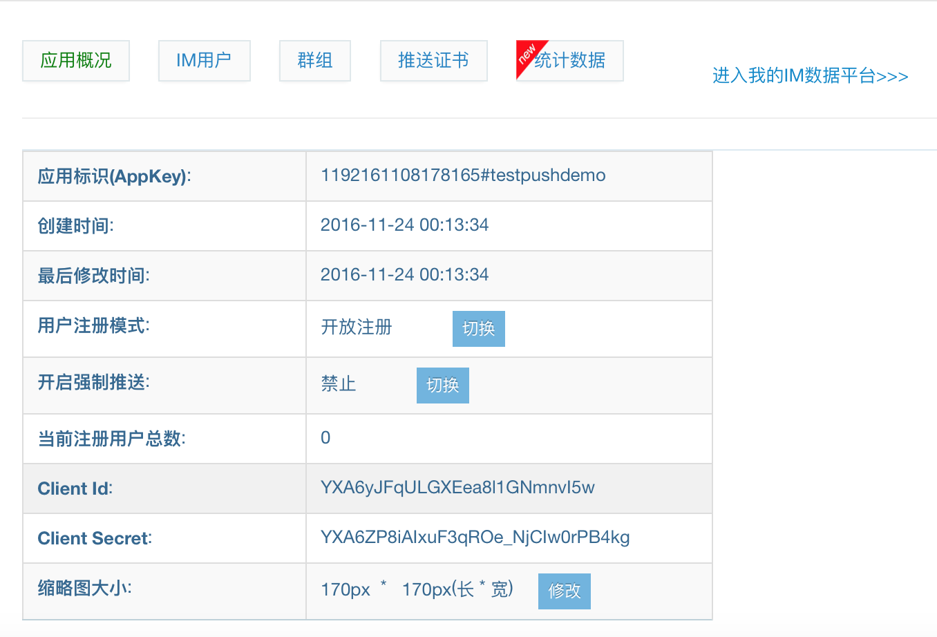Click the registered user count 0
This screenshot has width=937, height=637.
[x=325, y=438]
